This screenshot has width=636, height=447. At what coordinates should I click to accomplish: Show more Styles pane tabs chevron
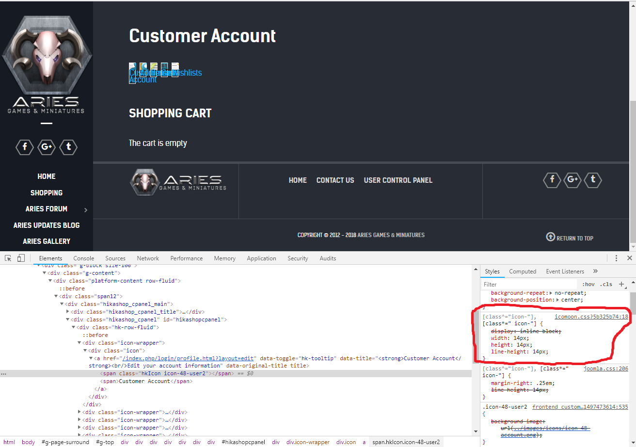click(x=595, y=271)
